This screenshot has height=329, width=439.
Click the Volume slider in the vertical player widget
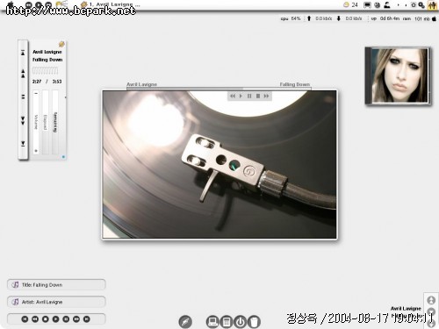tap(36, 122)
